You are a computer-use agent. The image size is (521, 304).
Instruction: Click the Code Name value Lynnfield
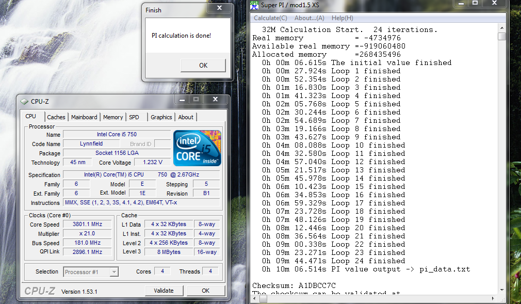pyautogui.click(x=91, y=143)
